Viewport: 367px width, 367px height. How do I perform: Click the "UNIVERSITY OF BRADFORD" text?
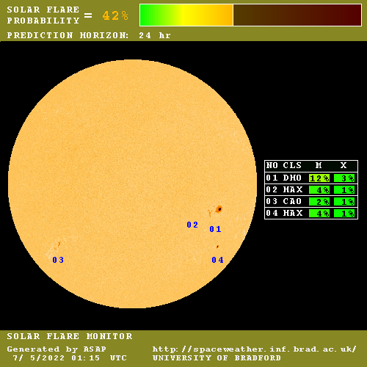click(x=217, y=358)
